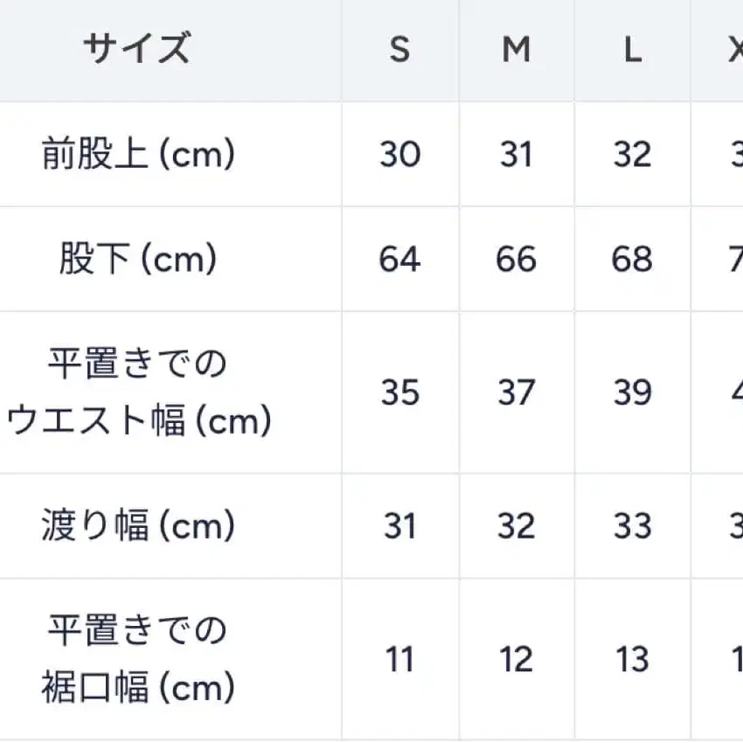Click the front rise value 30 for S
The width and height of the screenshot is (743, 743).
[399, 155]
